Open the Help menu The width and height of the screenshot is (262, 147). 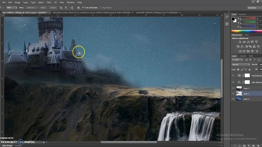pyautogui.click(x=79, y=2)
